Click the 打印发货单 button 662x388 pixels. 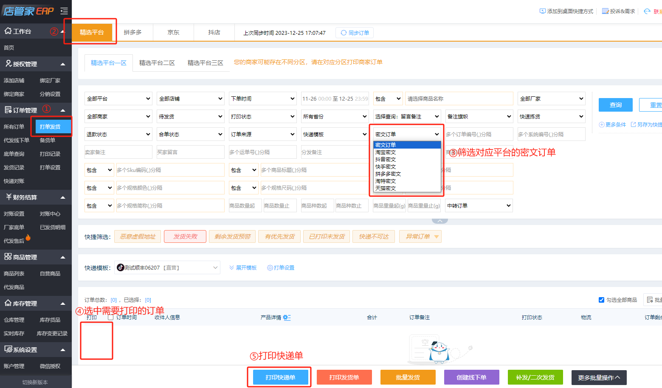[344, 377]
